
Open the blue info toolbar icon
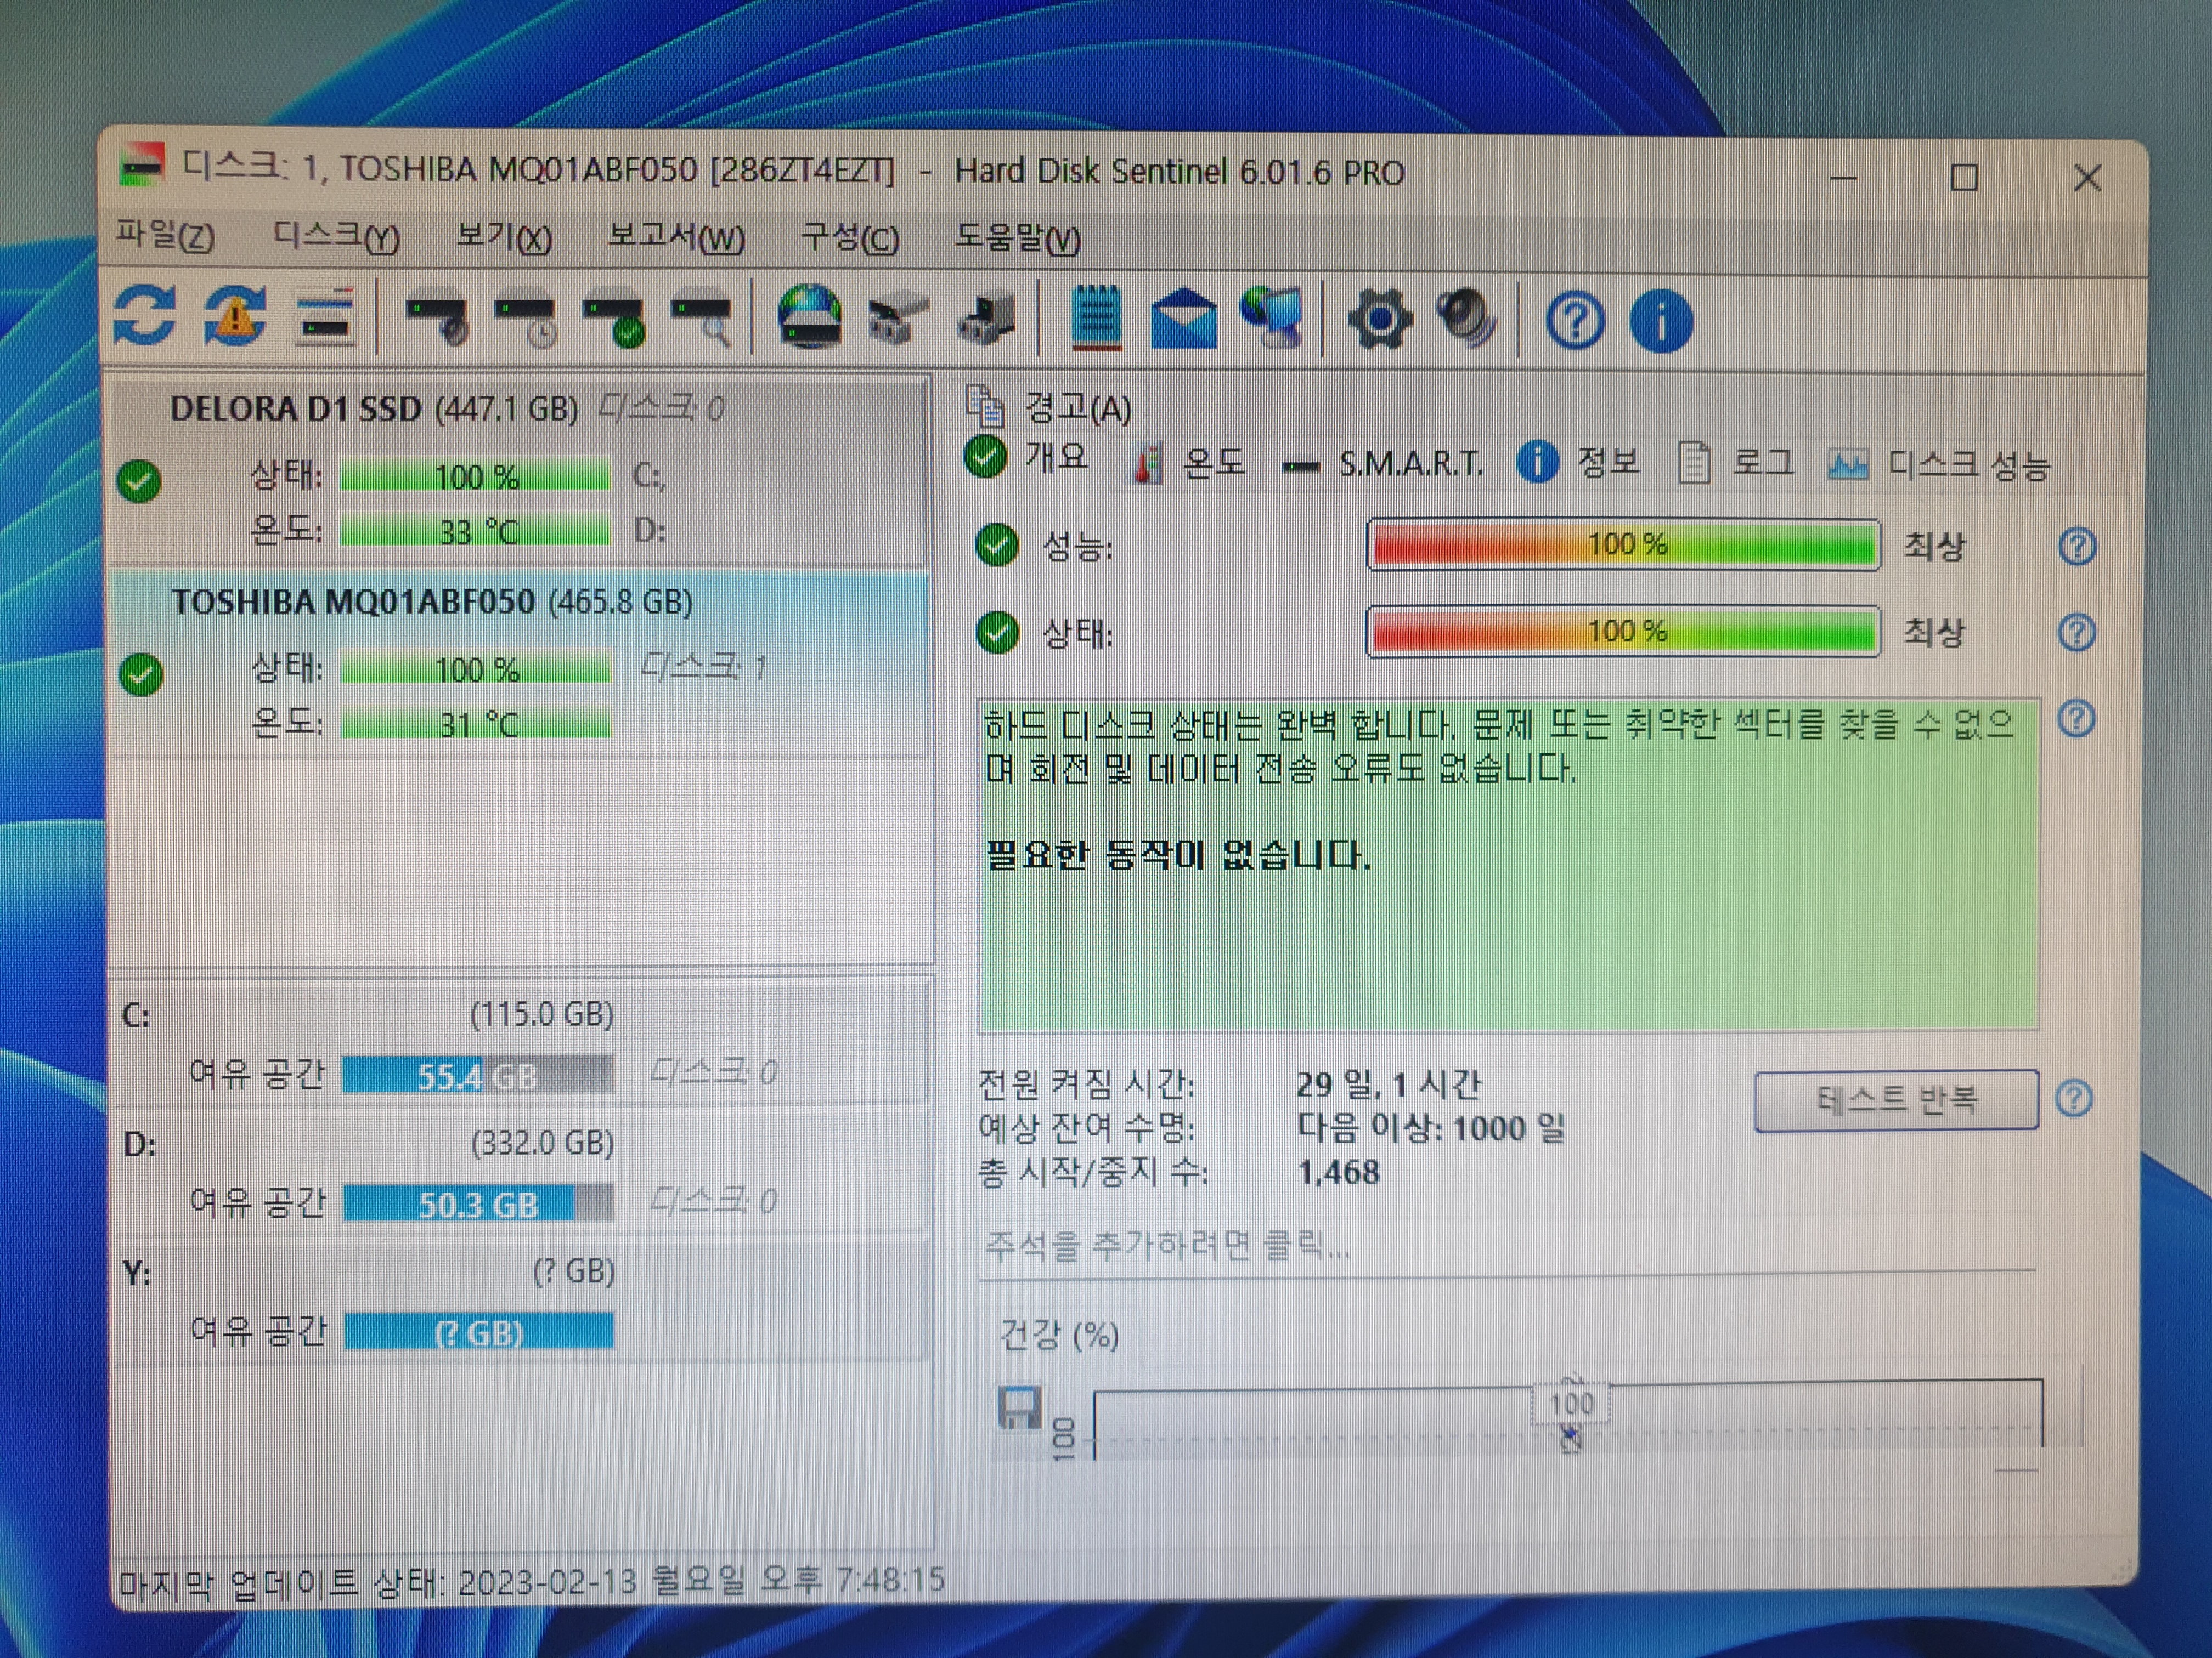pyautogui.click(x=1661, y=322)
